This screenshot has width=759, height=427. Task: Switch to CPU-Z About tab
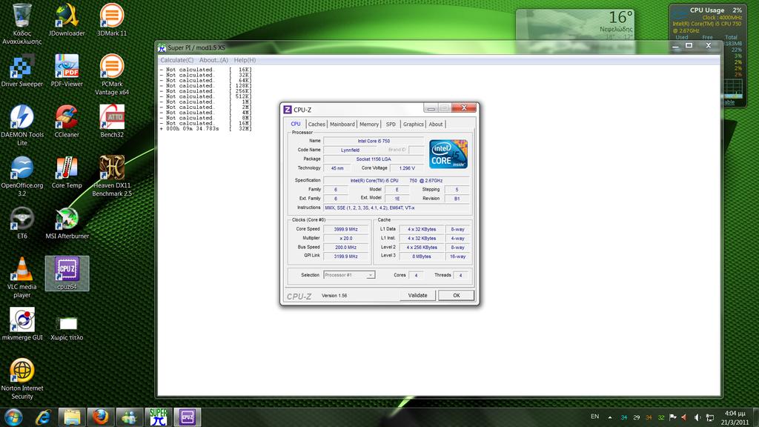point(436,125)
